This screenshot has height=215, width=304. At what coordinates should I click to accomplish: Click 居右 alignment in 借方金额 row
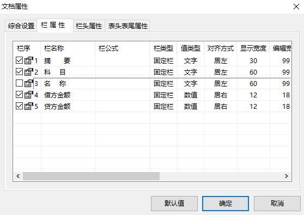pos(221,95)
